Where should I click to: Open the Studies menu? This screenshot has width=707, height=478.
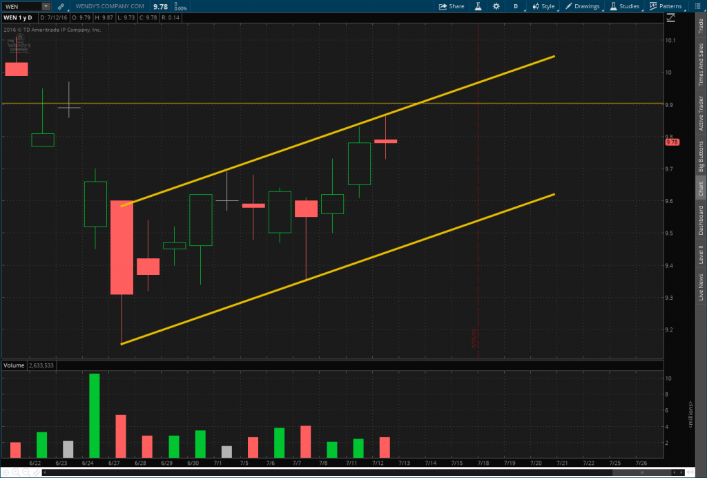[x=624, y=6]
